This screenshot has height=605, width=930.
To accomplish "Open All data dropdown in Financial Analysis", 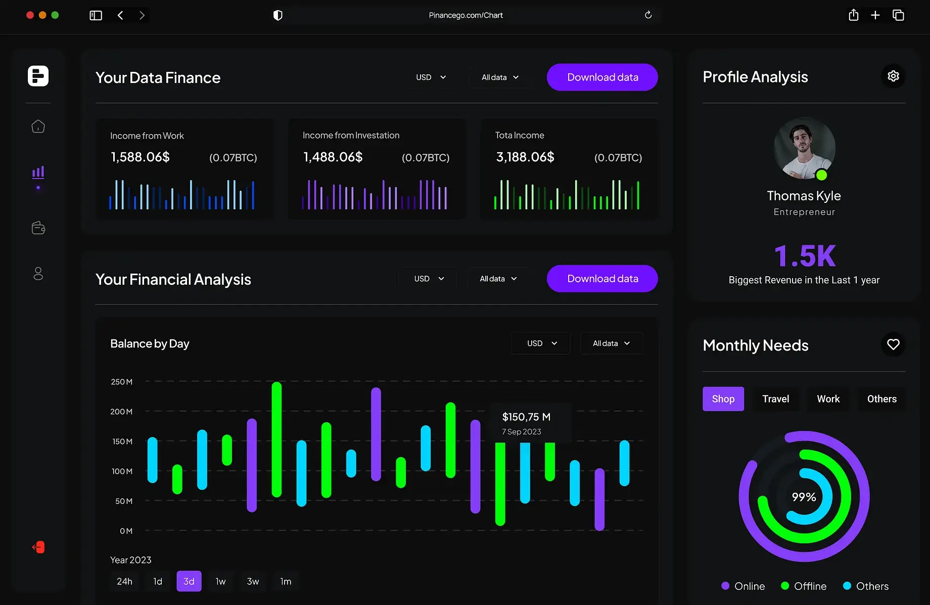I will 498,279.
